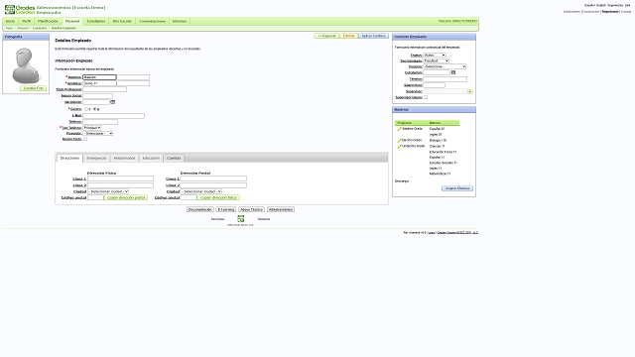Click the Grades Garden logo in the header

(20, 10)
